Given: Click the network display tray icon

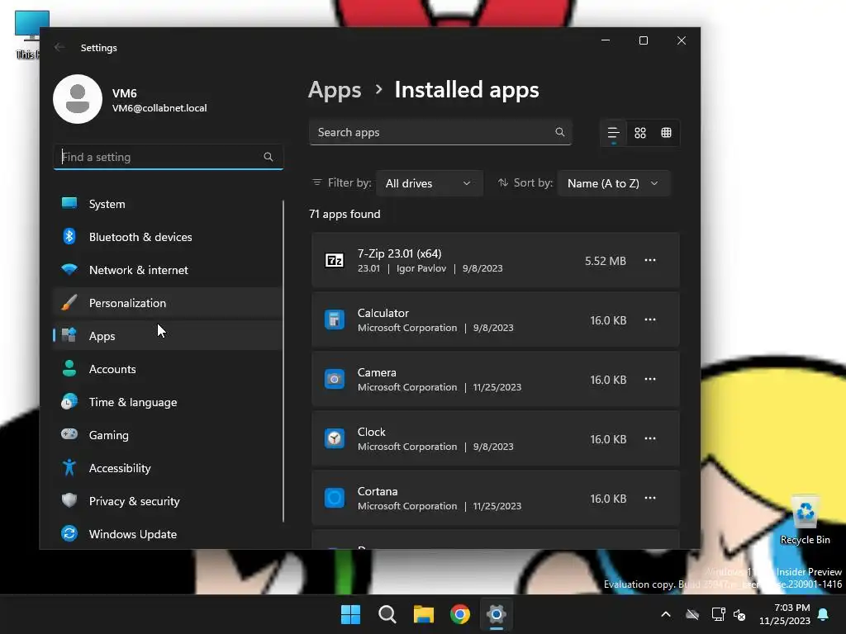Looking at the screenshot, I should [718, 614].
